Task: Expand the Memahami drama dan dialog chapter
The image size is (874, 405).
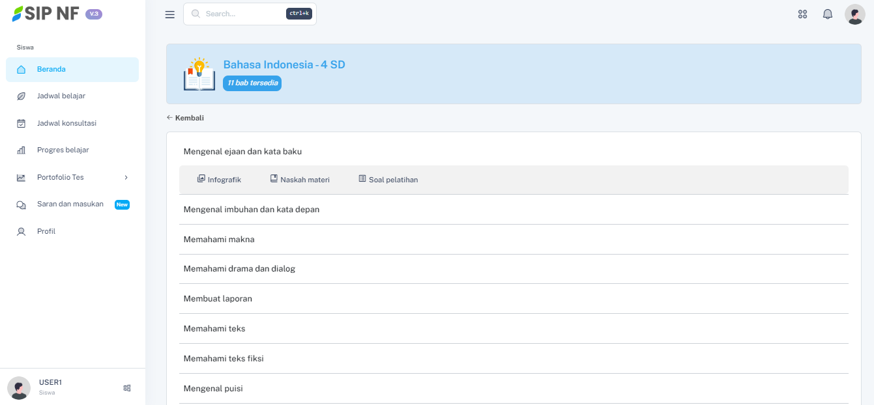Action: pos(239,269)
